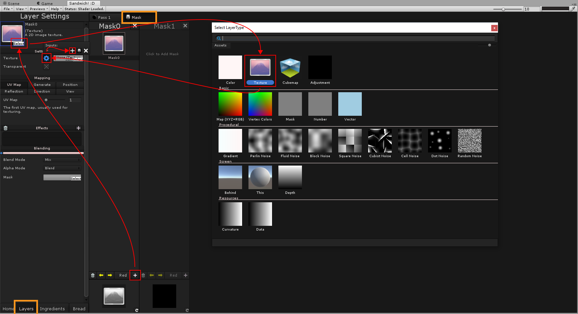Pick the Cubist Noise layer type
The width and height of the screenshot is (578, 314).
tap(380, 143)
